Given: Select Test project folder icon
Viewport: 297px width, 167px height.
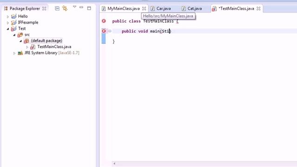Looking at the screenshot, I should (x=14, y=29).
